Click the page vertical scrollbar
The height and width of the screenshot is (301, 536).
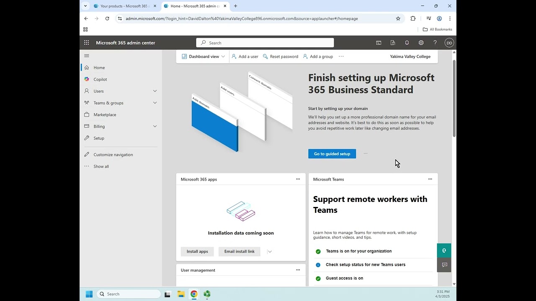[454, 98]
